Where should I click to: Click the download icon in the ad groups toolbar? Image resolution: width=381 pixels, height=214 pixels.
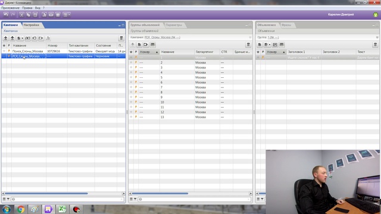pos(133,45)
